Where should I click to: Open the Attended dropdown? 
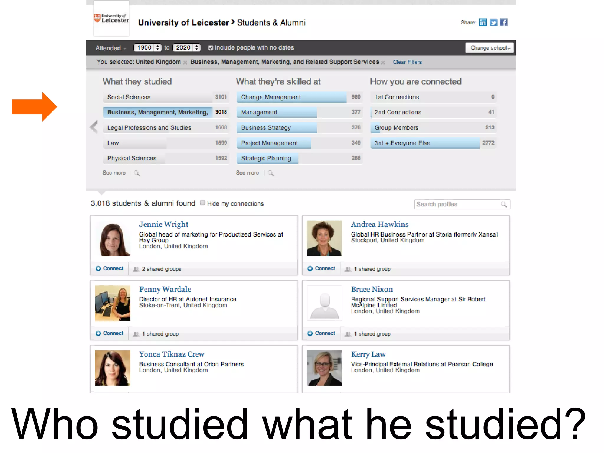coord(110,48)
